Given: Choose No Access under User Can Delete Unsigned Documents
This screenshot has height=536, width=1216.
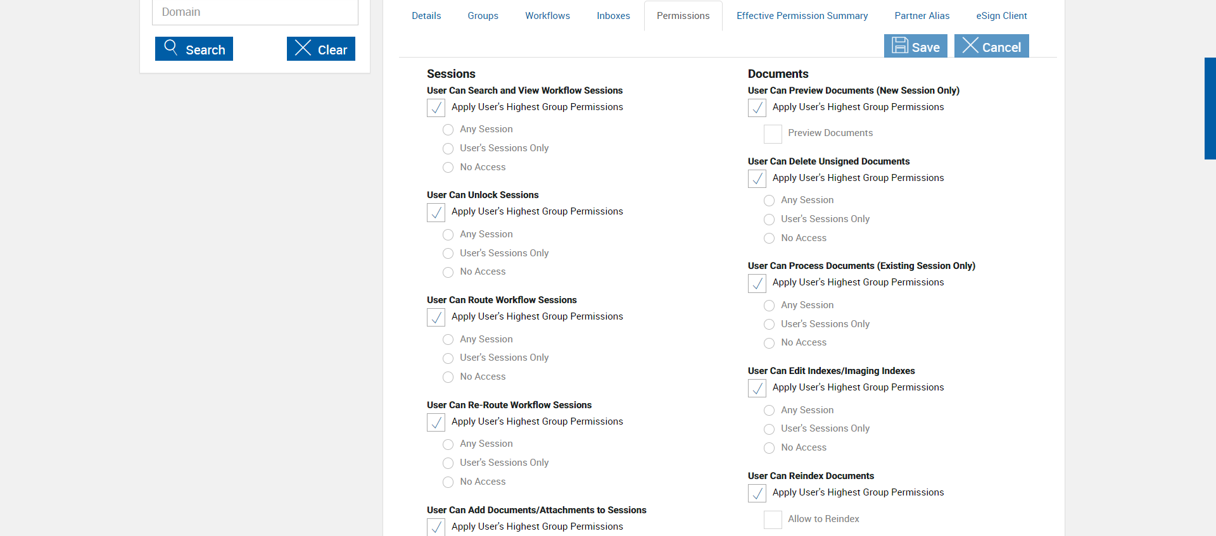Looking at the screenshot, I should tap(769, 239).
